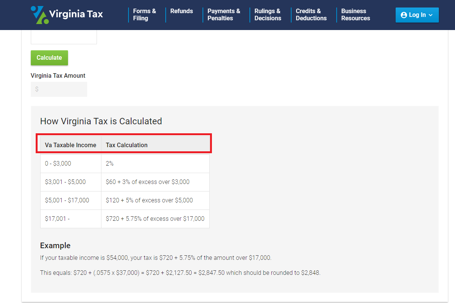The width and height of the screenshot is (455, 303).
Task: Click the green Calculate button
Action: pyautogui.click(x=49, y=58)
